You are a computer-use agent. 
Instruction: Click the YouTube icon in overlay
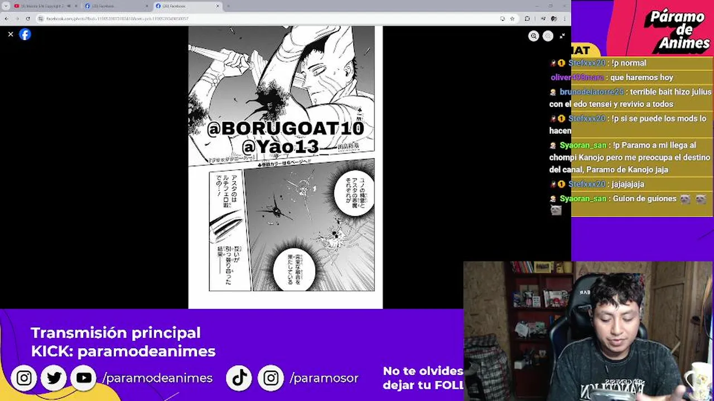point(84,378)
